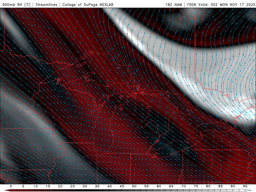
Task: Click the '18Z NAM' model run label
Action: coord(173,4)
